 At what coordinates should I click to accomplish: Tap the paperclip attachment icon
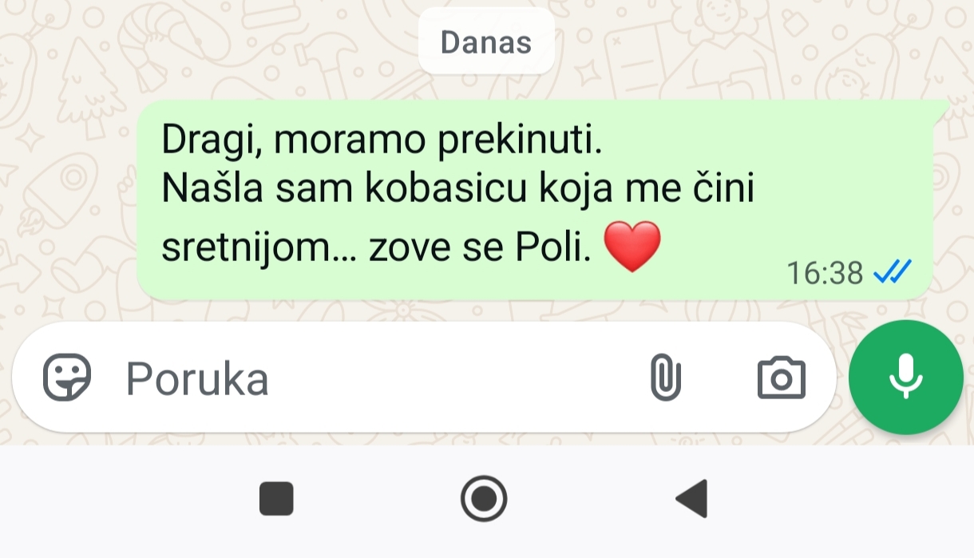665,378
